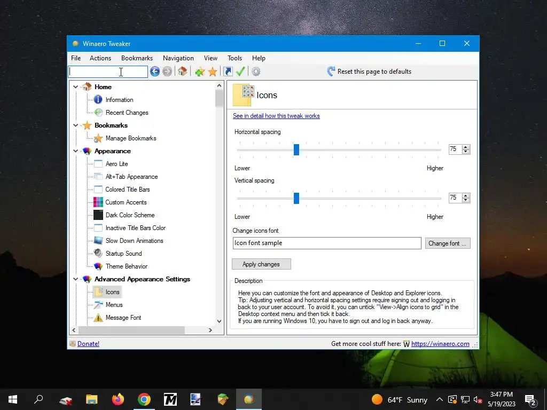Go to the Home page toolbar icon
This screenshot has width=547, height=410.
(183, 72)
